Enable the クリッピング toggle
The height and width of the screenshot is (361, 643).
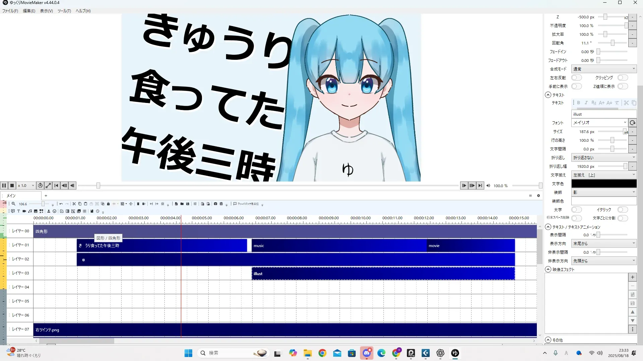[x=623, y=78]
